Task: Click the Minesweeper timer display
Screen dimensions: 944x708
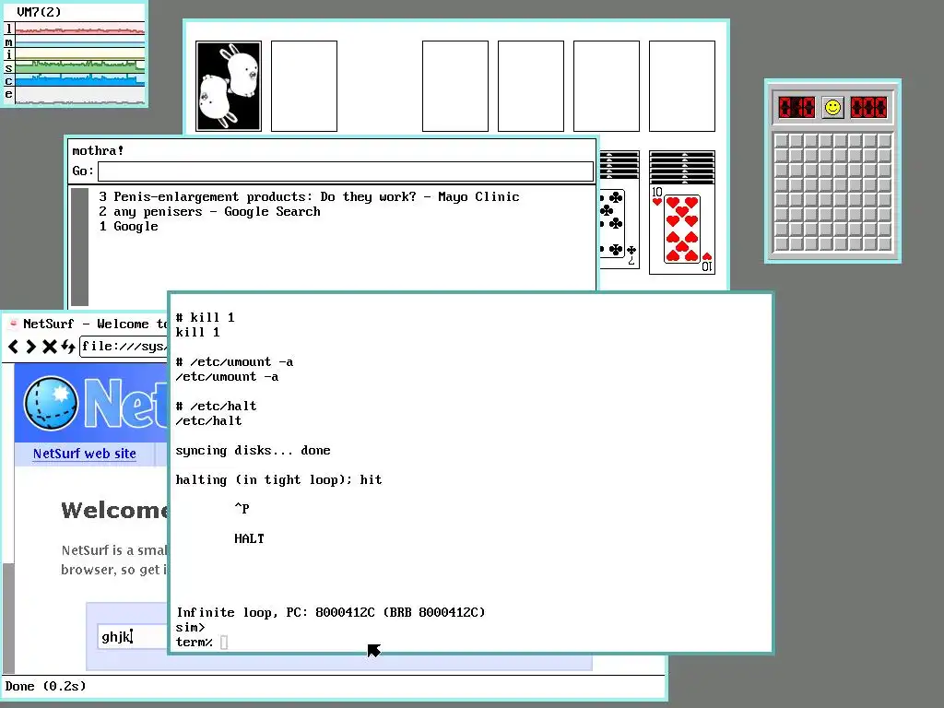Action: 868,108
